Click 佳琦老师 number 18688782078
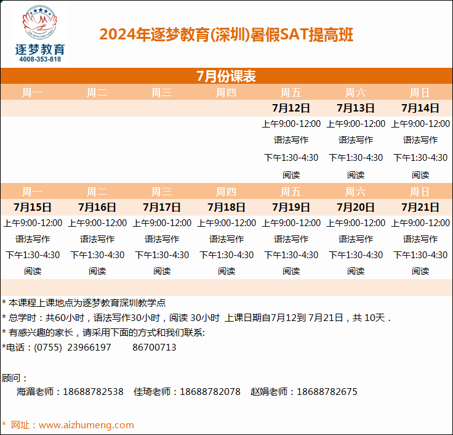 coord(210,392)
